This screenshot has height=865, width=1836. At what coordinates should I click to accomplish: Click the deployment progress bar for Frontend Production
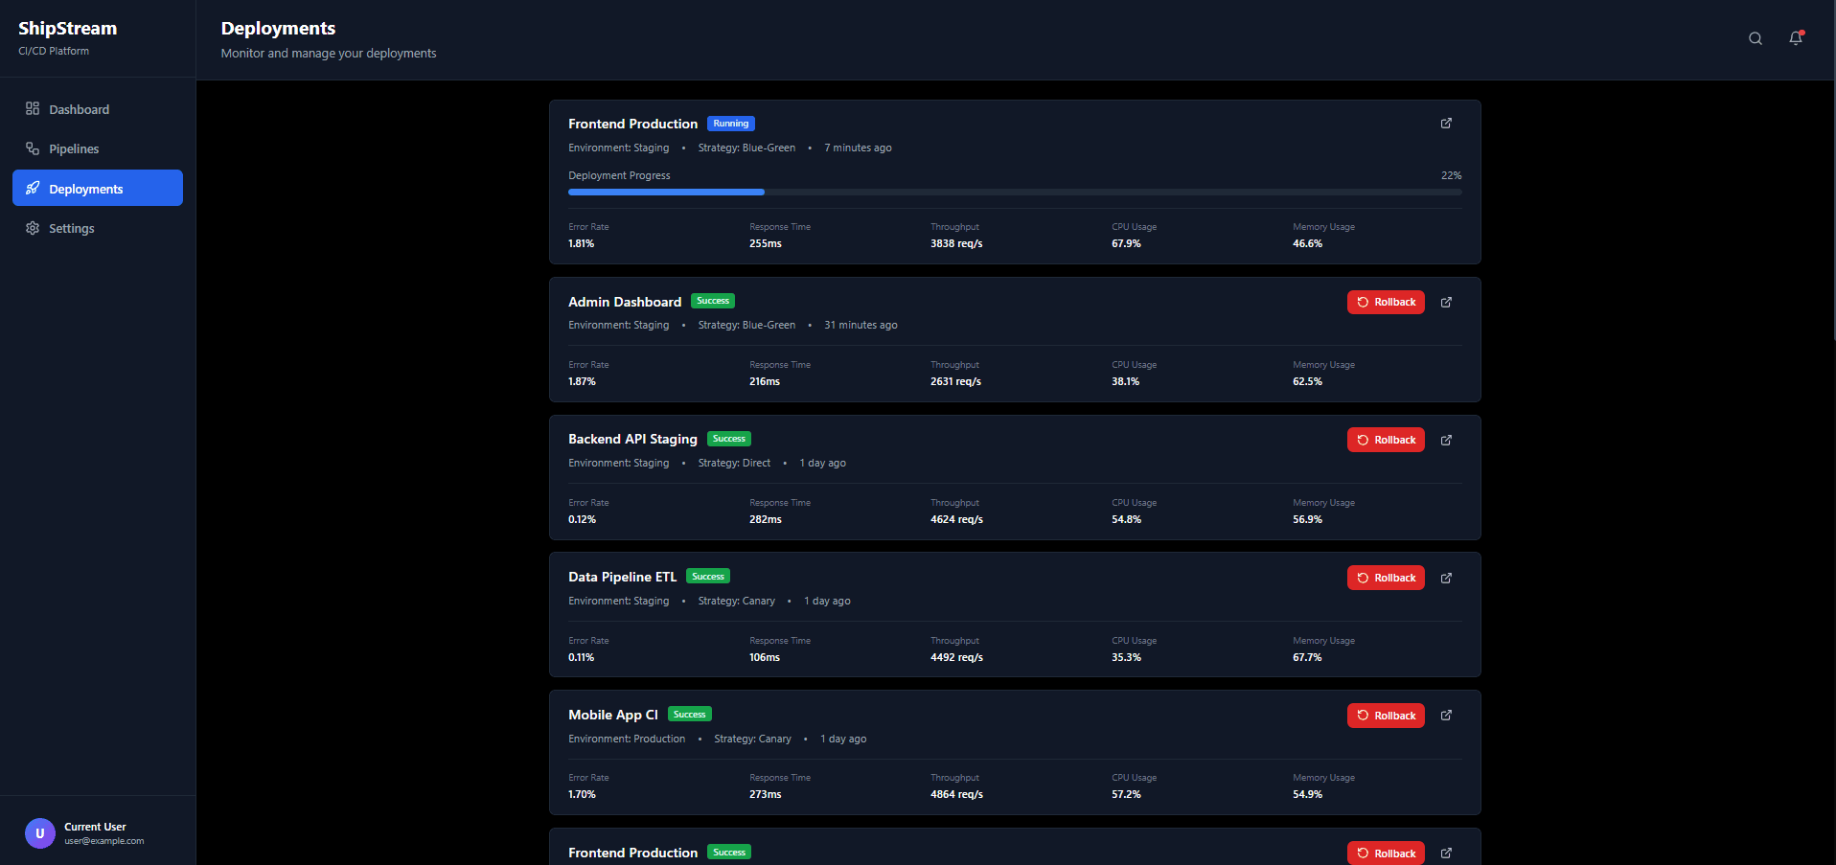(1015, 192)
